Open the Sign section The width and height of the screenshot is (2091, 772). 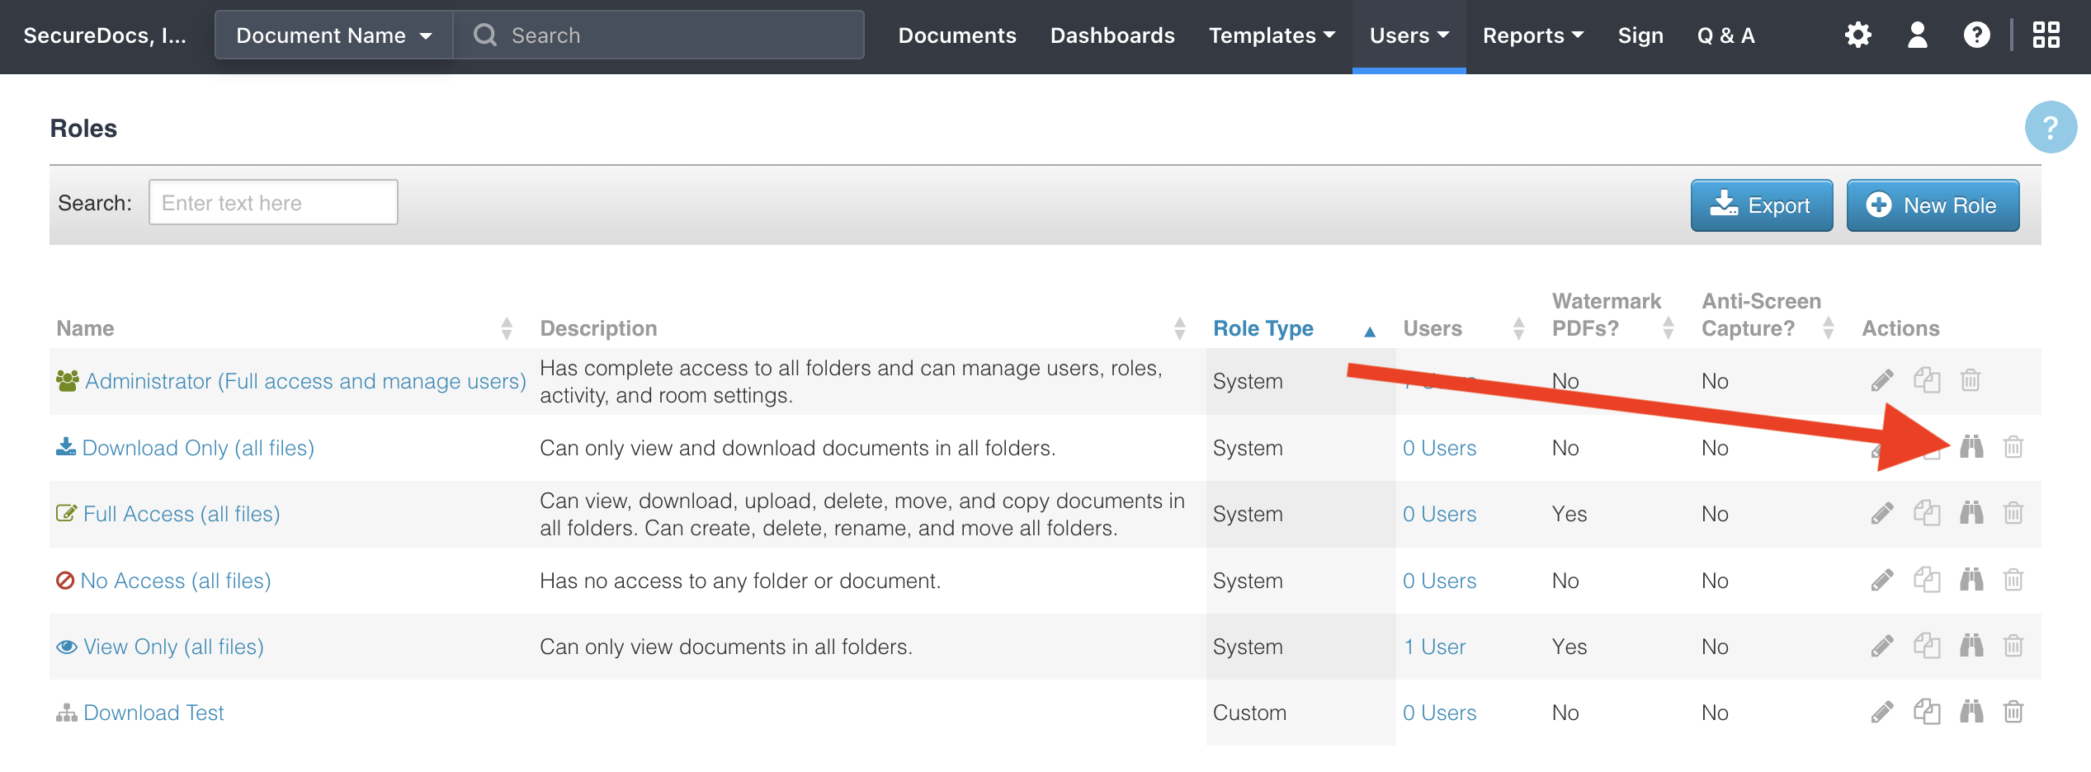(1640, 35)
